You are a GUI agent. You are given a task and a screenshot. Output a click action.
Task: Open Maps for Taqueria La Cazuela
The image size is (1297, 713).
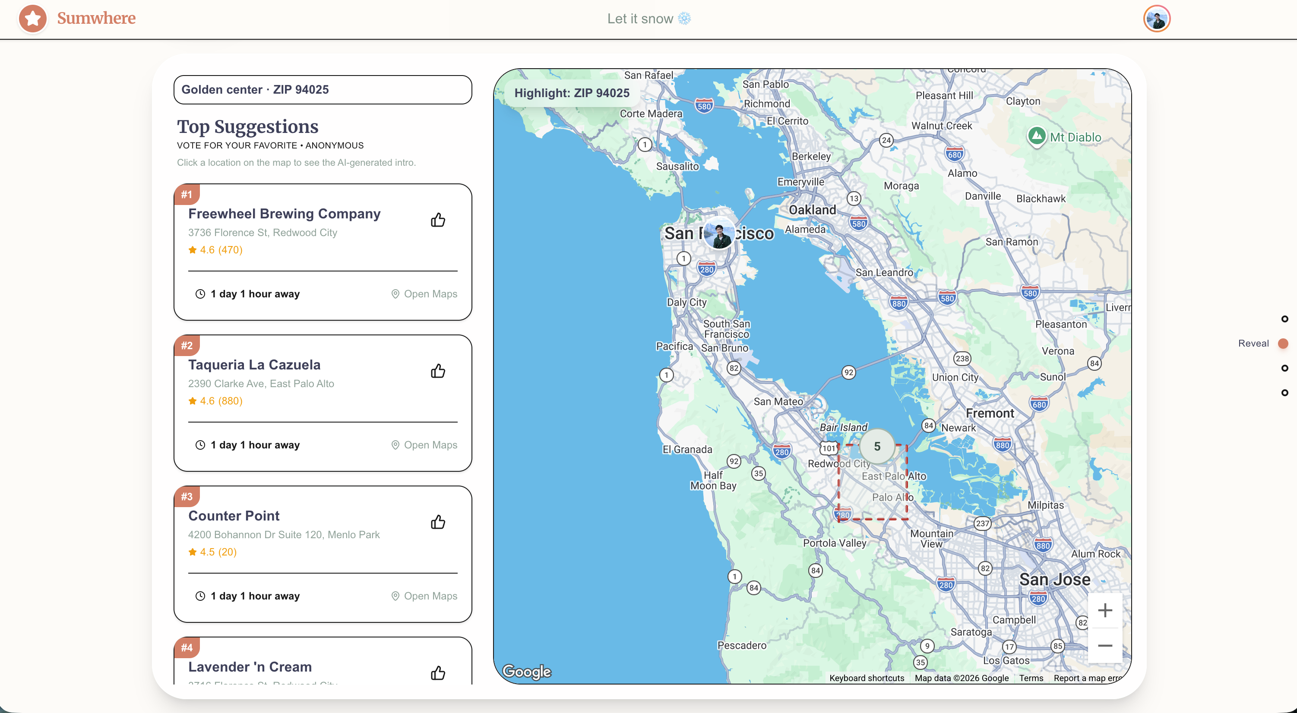coord(424,445)
